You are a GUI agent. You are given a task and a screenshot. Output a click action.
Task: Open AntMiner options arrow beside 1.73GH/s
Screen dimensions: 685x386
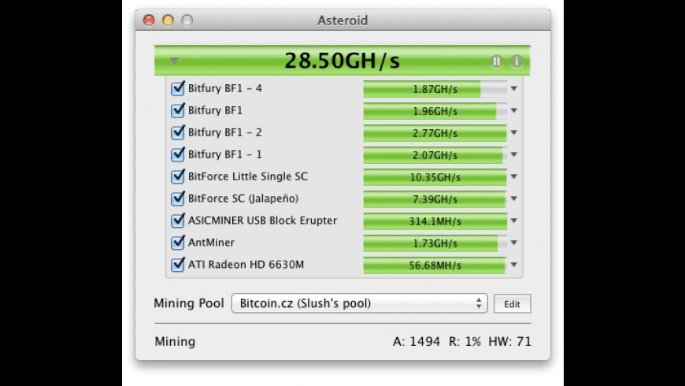point(514,243)
